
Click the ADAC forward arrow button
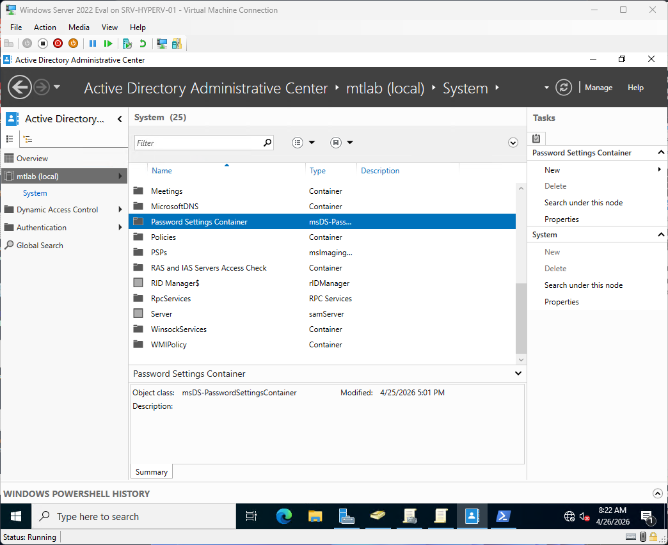pyautogui.click(x=42, y=87)
